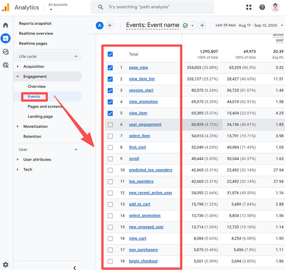This screenshot has width=285, height=270.
Task: Select Realtime overview in sidebar
Action: 36,33
